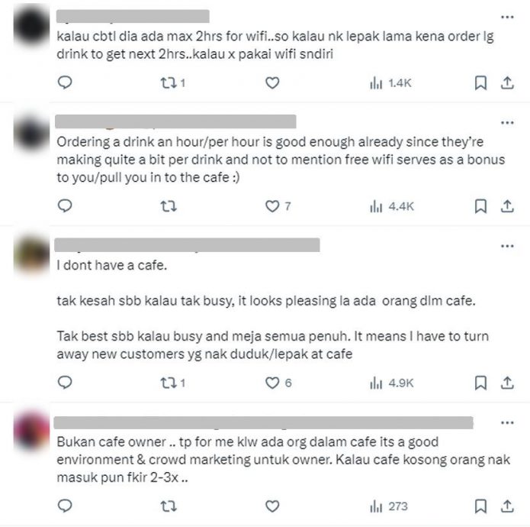Open more options on 'I dont have a cafe' tweet

507,246
